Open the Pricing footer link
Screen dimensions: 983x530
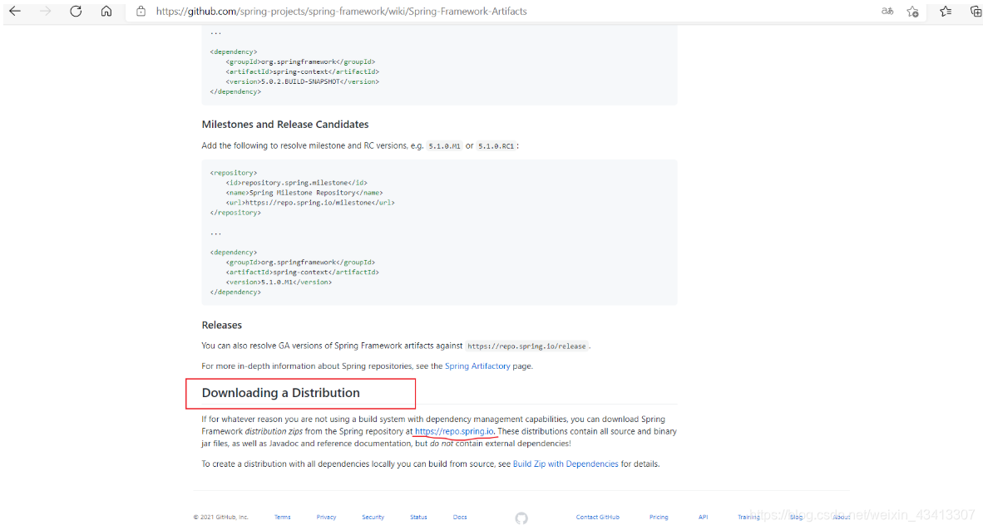659,517
